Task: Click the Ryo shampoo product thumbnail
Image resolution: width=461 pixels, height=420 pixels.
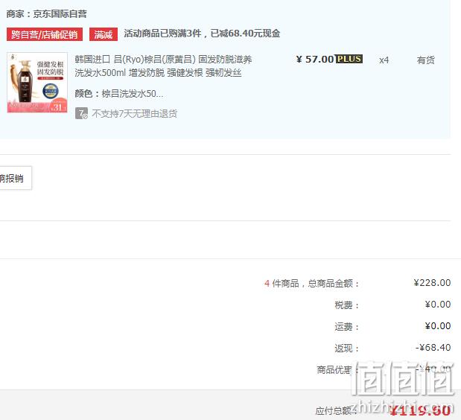Action: pyautogui.click(x=37, y=83)
